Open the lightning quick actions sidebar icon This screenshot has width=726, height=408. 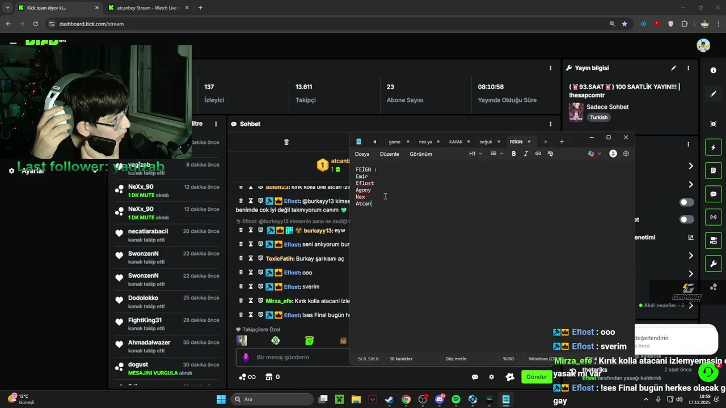point(714,147)
